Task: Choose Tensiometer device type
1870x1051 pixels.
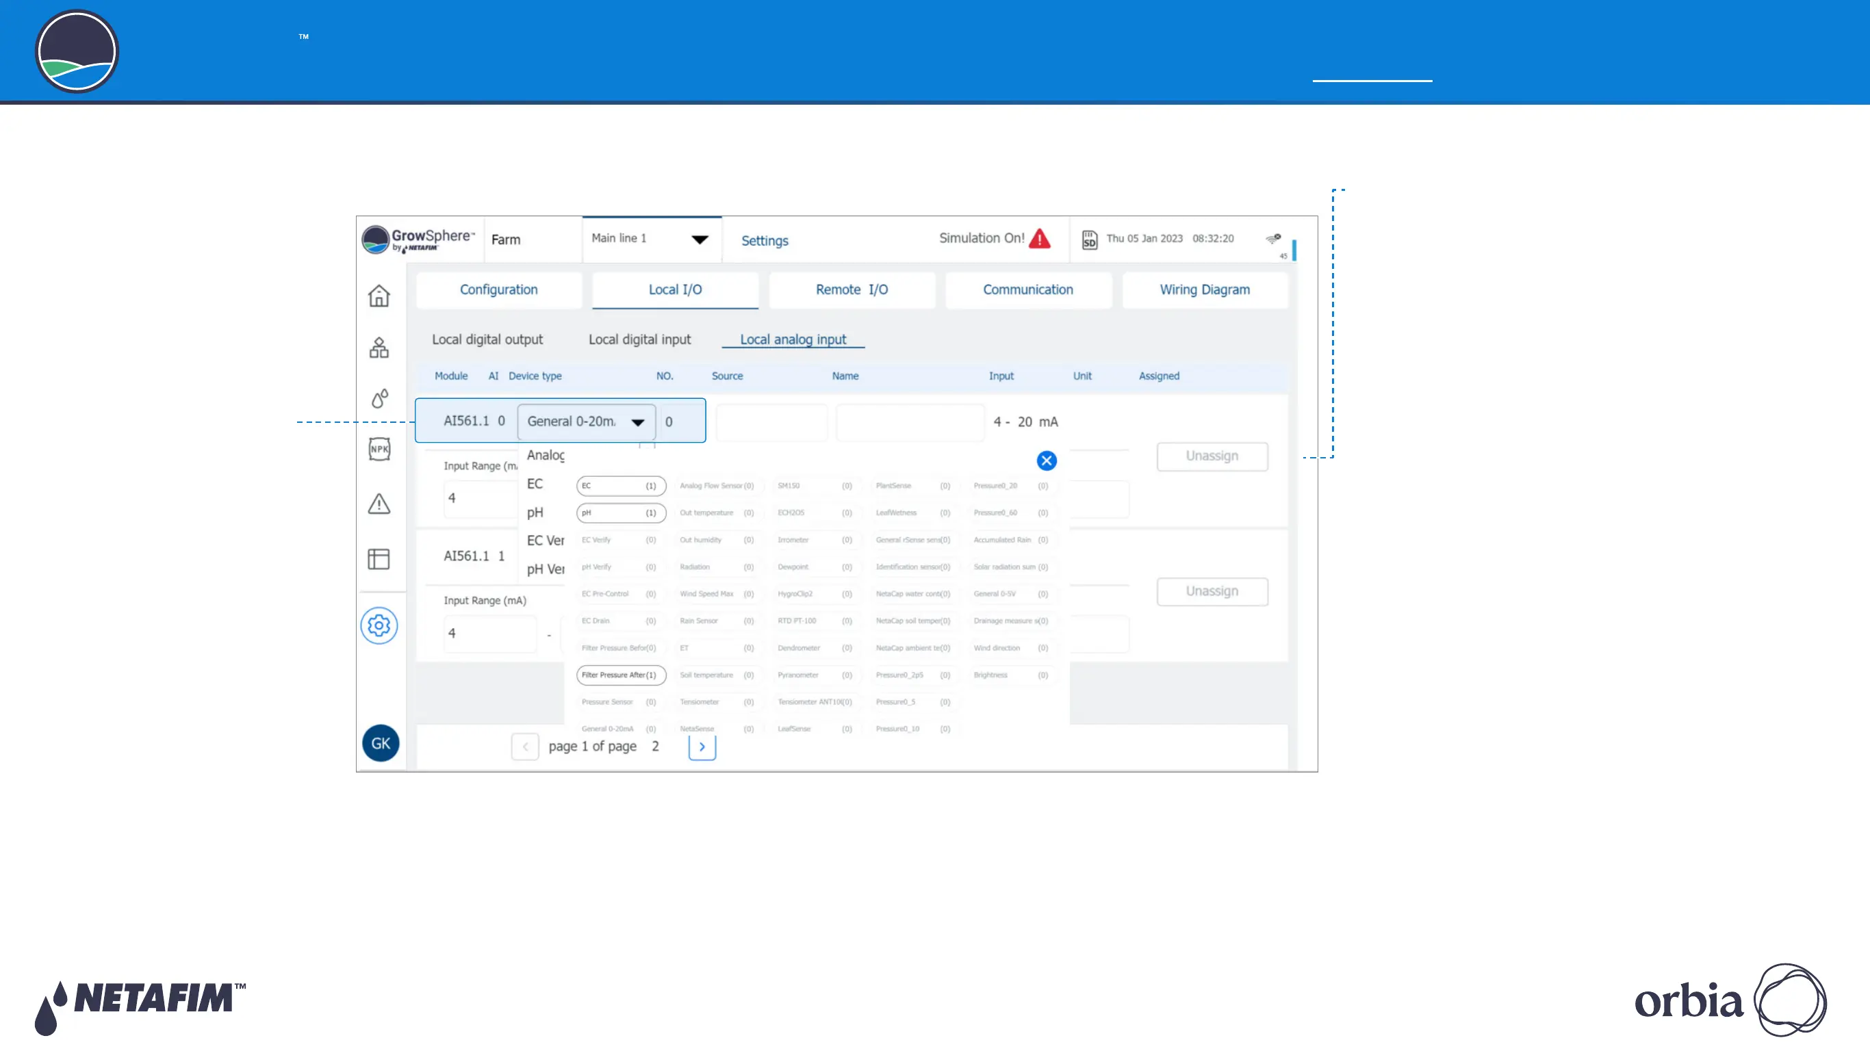Action: point(718,702)
